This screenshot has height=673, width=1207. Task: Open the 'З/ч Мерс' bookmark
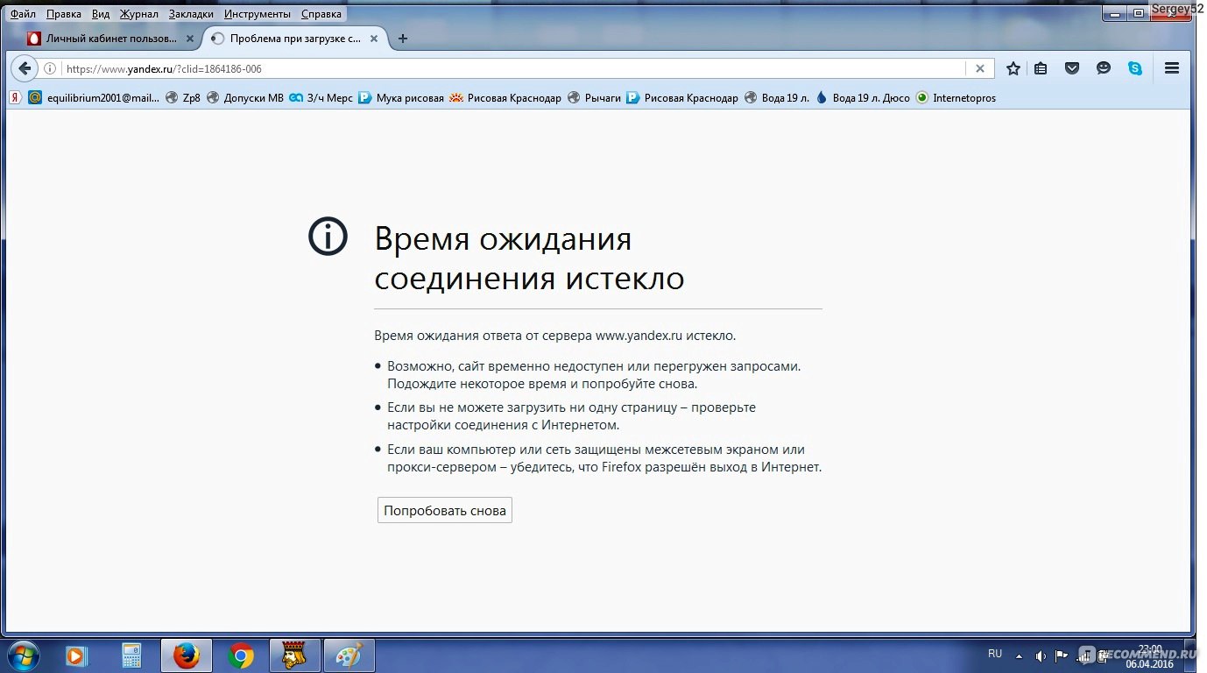click(x=321, y=98)
